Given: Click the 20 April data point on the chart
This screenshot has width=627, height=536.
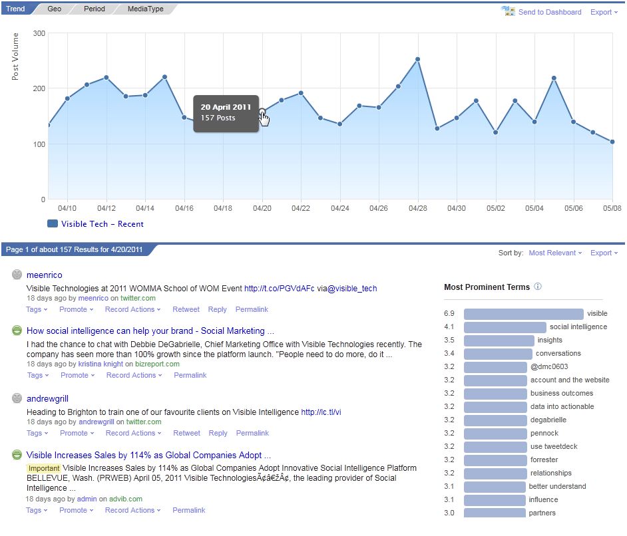Looking at the screenshot, I should tap(261, 112).
